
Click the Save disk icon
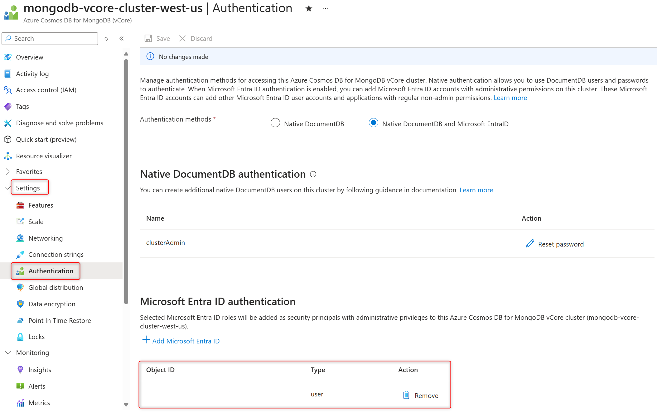click(148, 38)
